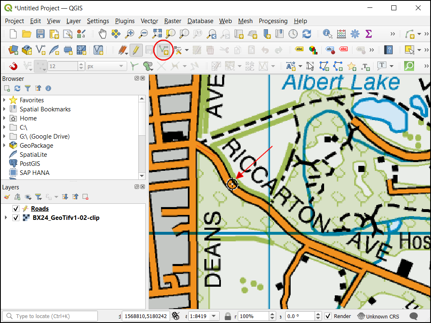
Task: Click the Type to locate search field
Action: pos(52,316)
